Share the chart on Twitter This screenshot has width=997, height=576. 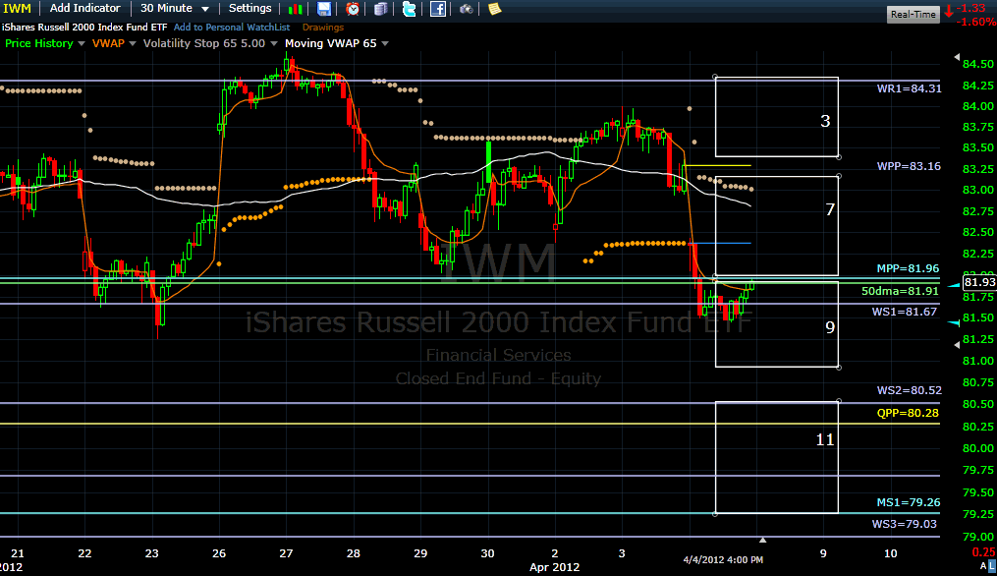(409, 9)
